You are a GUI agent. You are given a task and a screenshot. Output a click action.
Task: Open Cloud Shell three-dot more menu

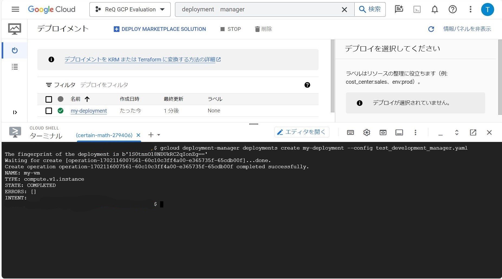point(415,132)
